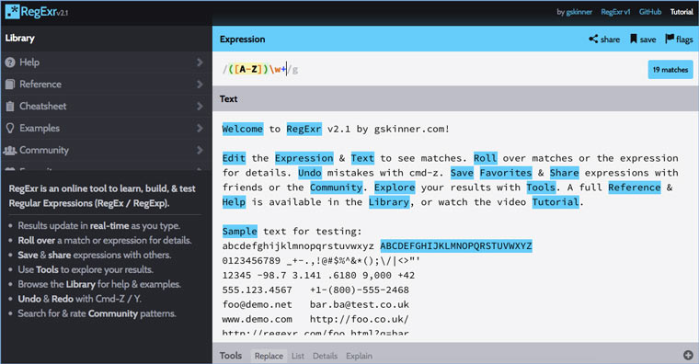Screen dimensions: 699x364
Task: Click the text '555.123.4567'
Action: [258, 290]
